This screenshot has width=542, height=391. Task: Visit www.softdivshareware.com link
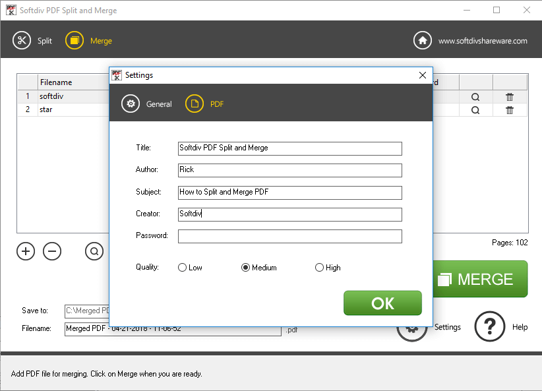click(483, 41)
